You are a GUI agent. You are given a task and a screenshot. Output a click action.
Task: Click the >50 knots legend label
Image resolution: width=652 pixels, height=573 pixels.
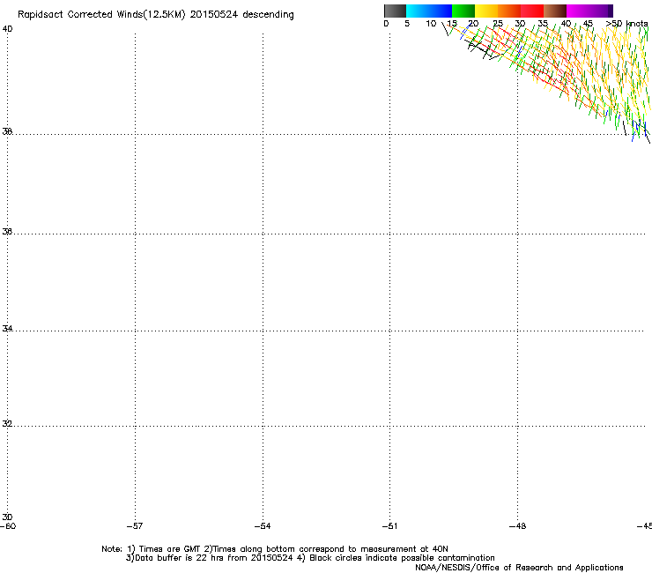626,24
